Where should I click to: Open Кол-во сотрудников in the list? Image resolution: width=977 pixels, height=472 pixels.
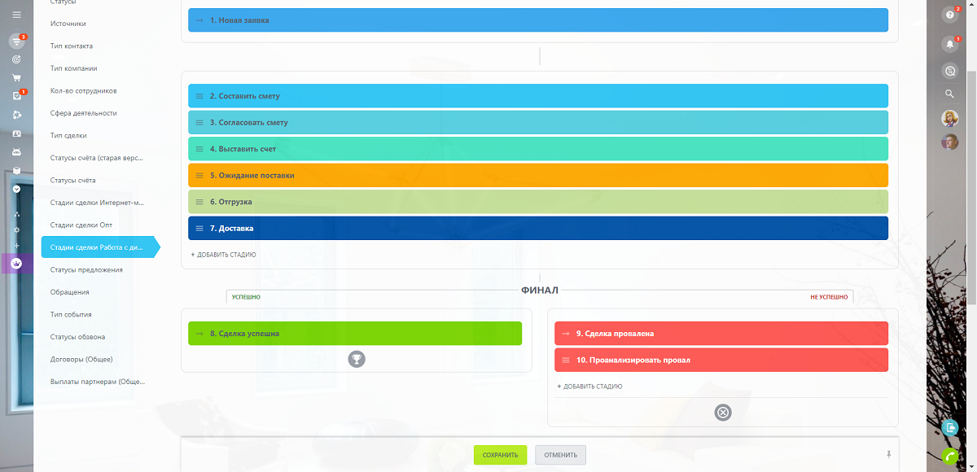[x=83, y=91]
